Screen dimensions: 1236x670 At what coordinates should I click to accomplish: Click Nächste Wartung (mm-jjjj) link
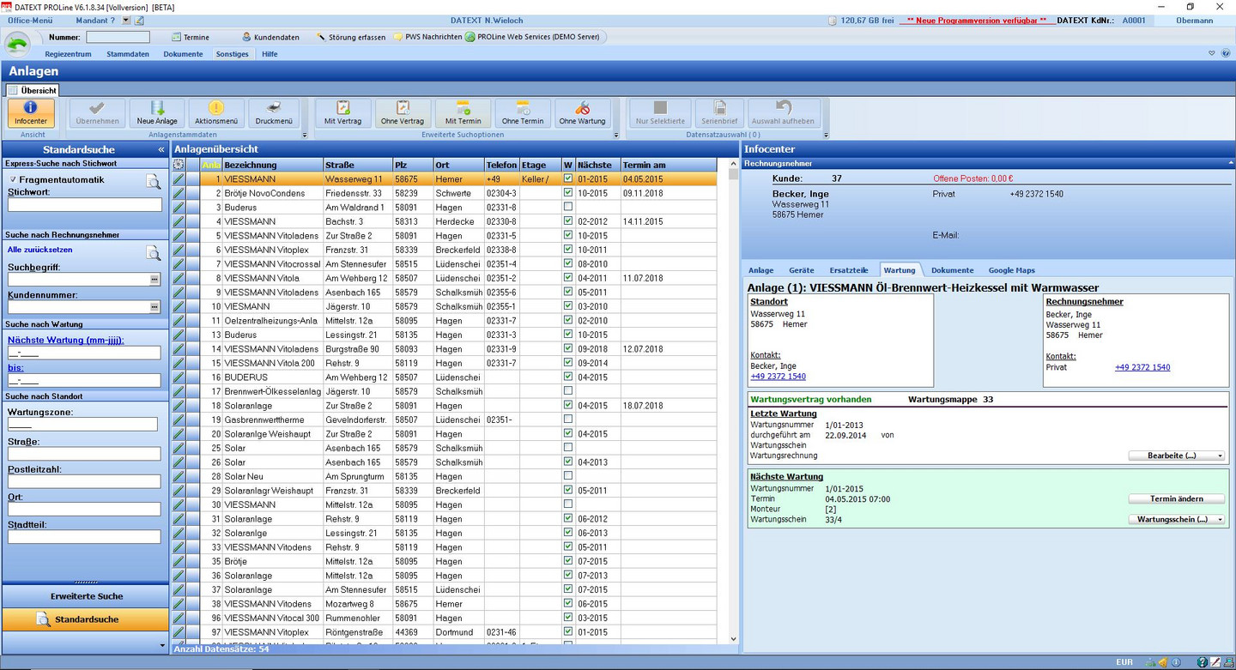[66, 340]
